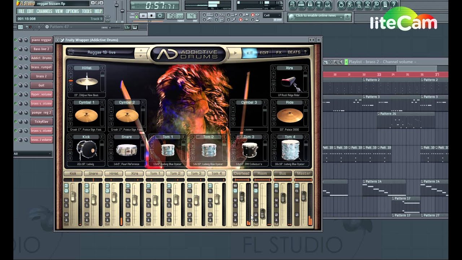462x260 pixels.
Task: Stop playback in the FL Studio transport
Action: click(x=152, y=16)
